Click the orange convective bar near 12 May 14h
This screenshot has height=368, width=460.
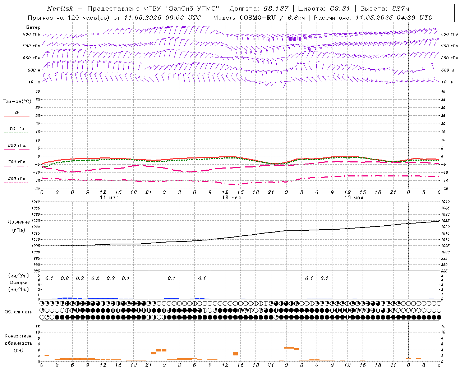235,354
